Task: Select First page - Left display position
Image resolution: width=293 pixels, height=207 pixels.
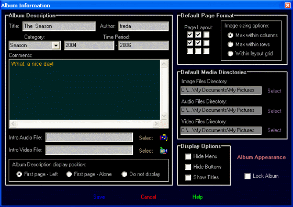Action: point(19,174)
